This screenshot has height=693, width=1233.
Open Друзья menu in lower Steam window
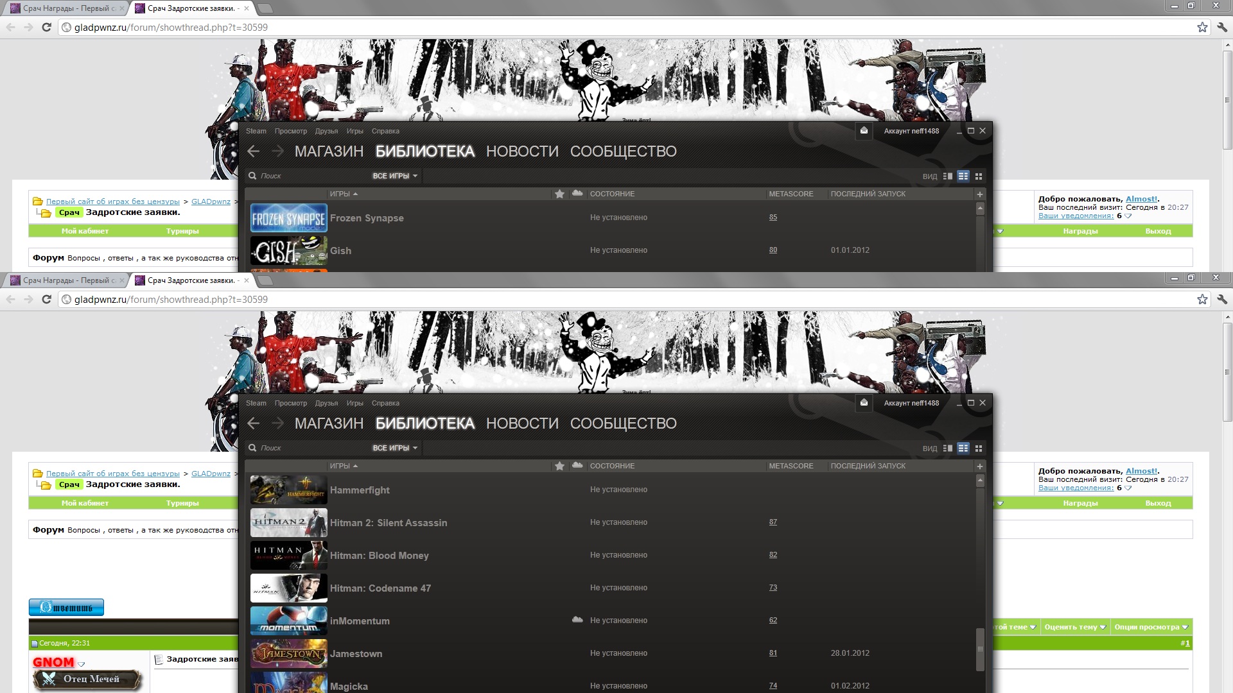[x=326, y=403]
